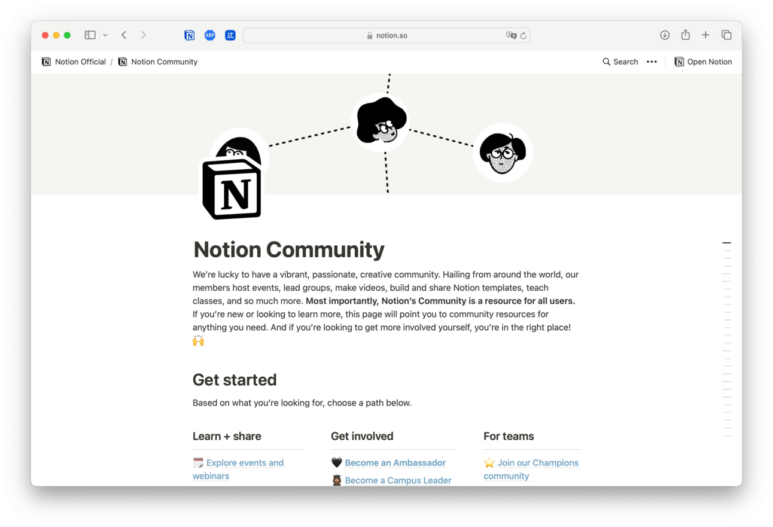Click the black heart emoji icon
This screenshot has width=773, height=527.
(337, 462)
